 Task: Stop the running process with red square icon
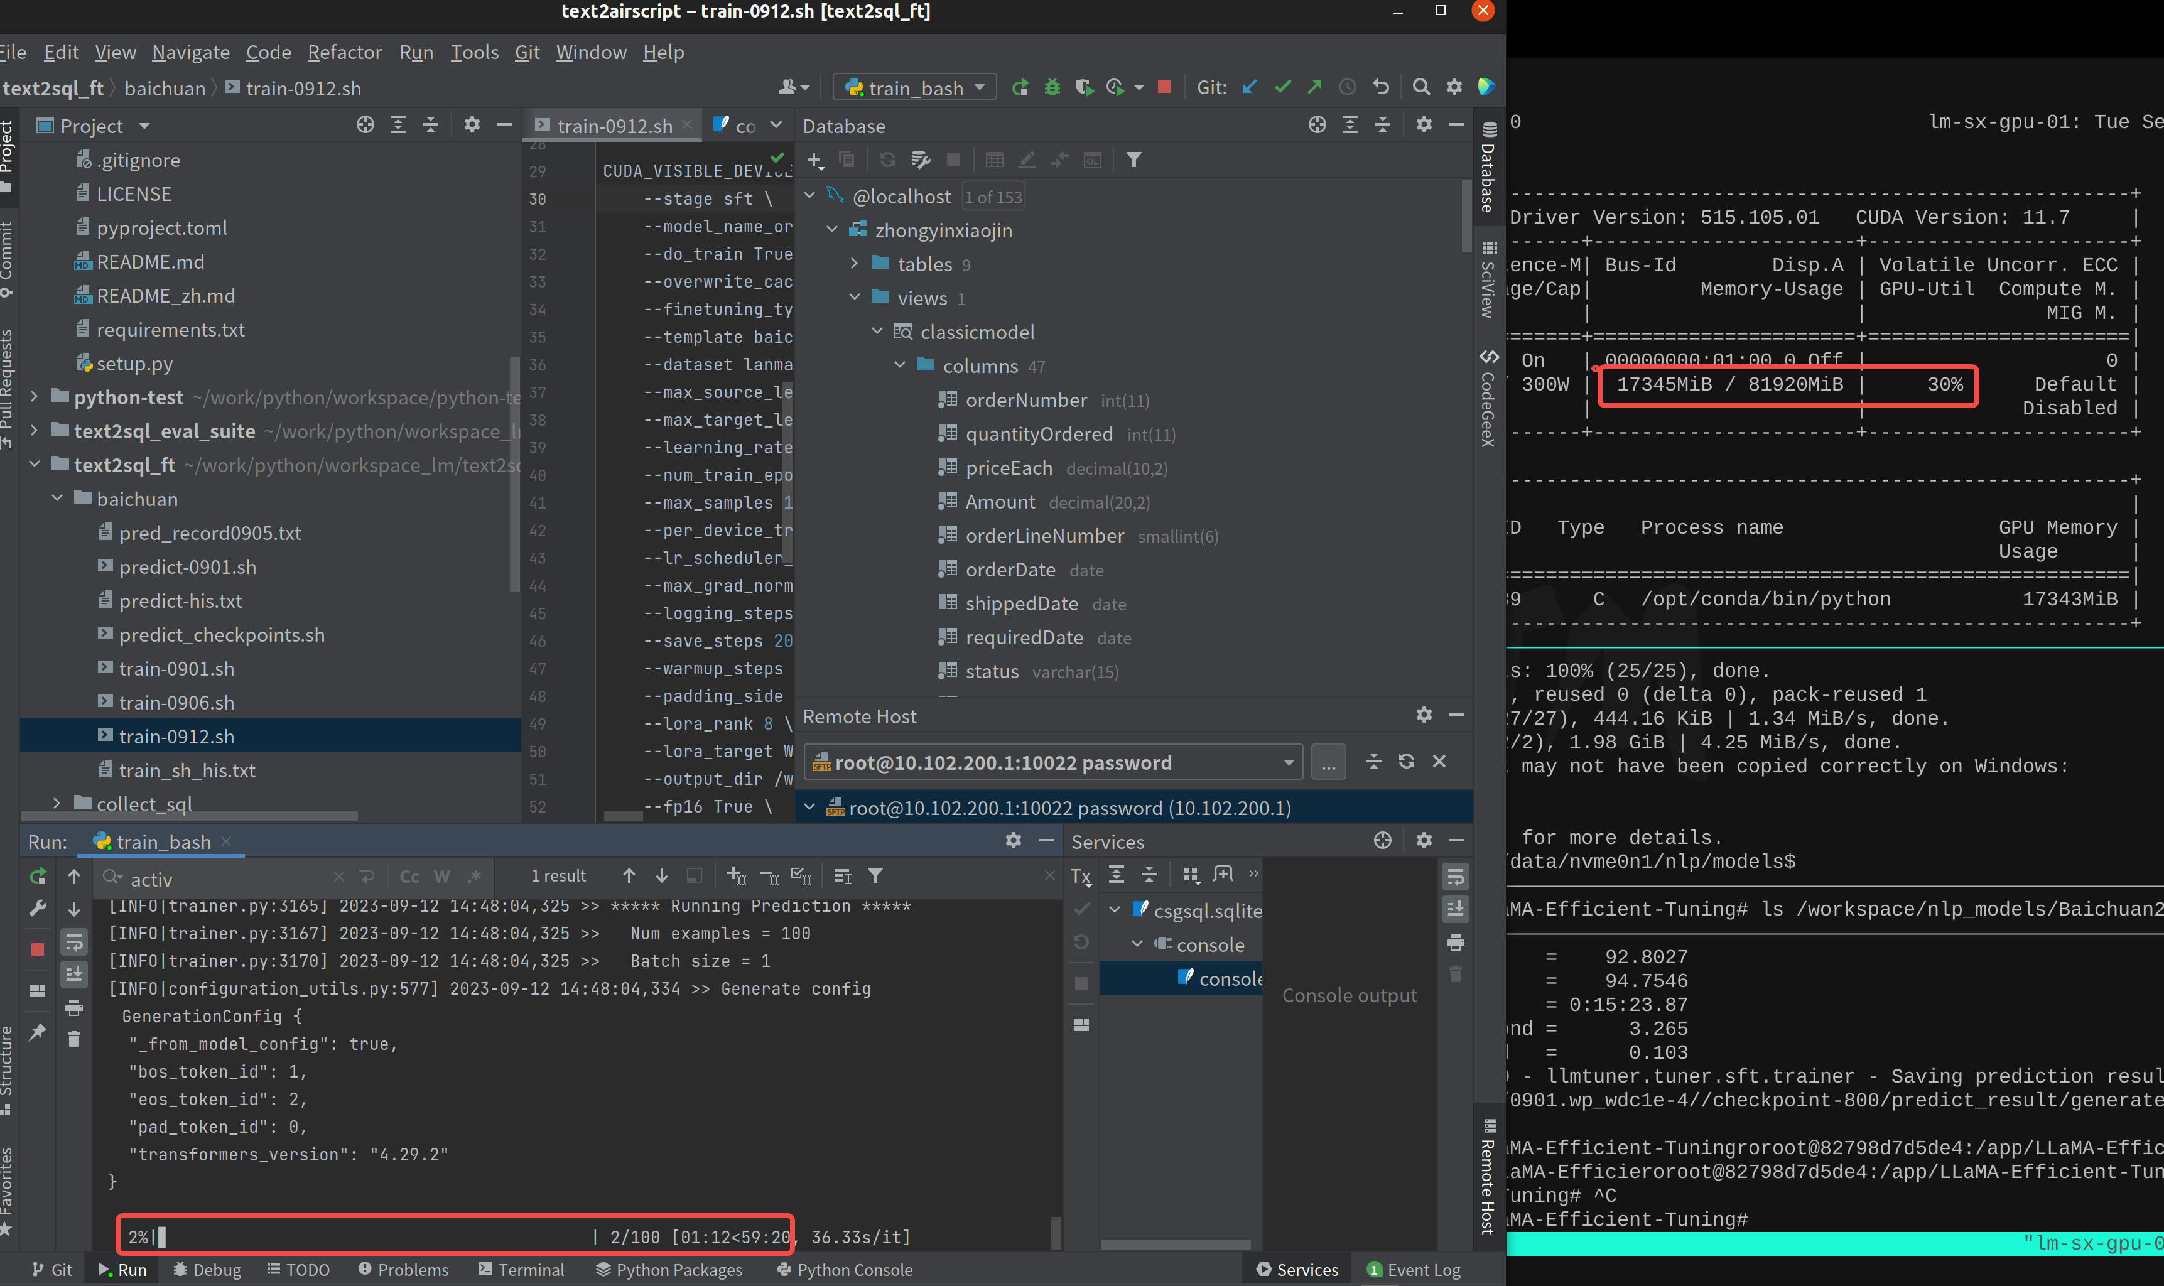point(1164,87)
